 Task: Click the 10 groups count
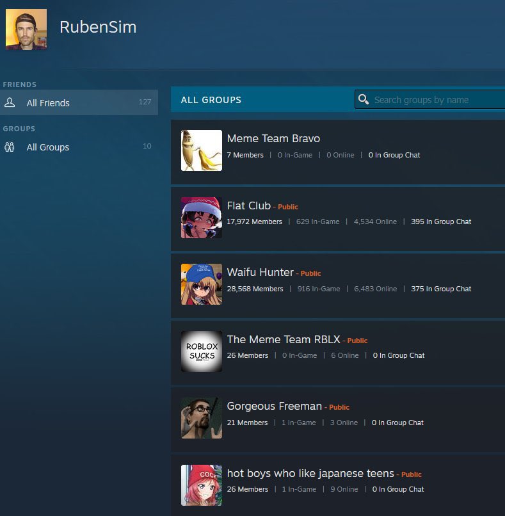pos(147,146)
